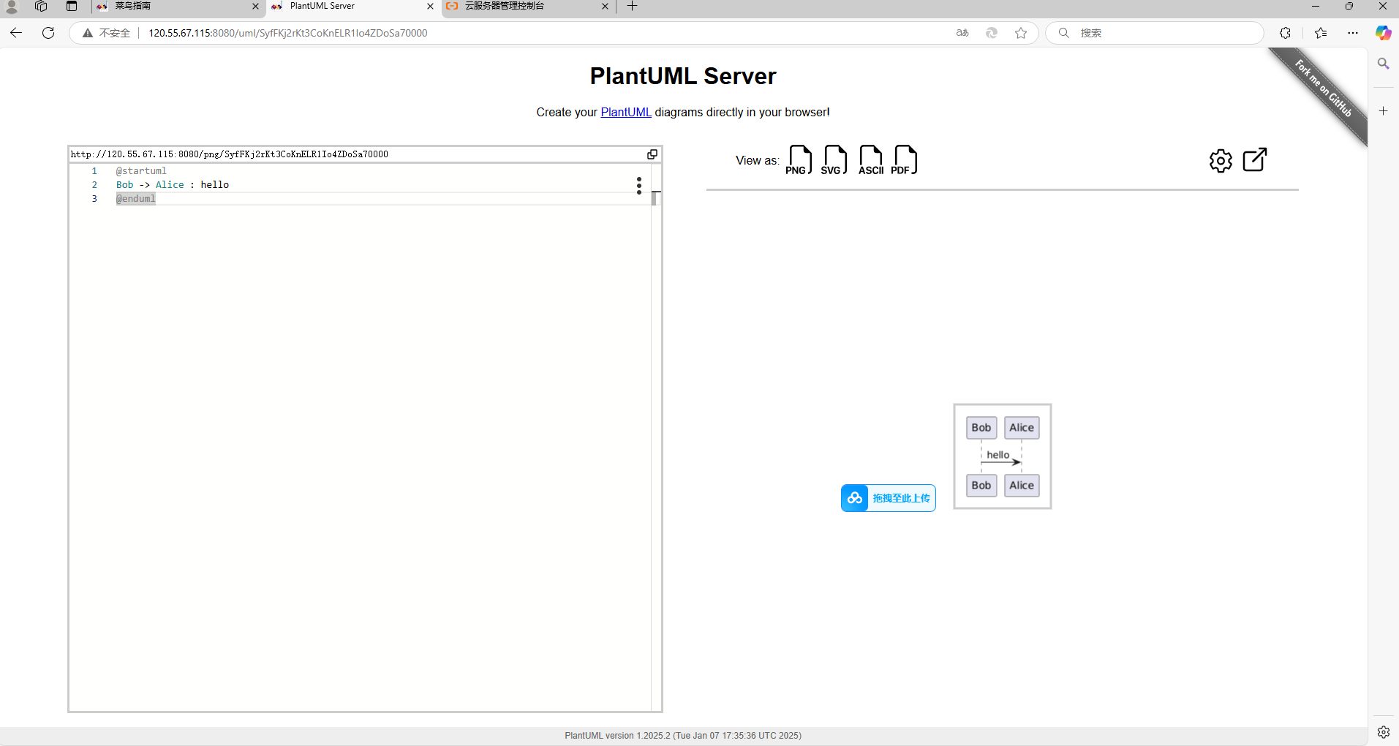Click the address bar URL
Screen dimensions: 1399x746
pos(288,33)
